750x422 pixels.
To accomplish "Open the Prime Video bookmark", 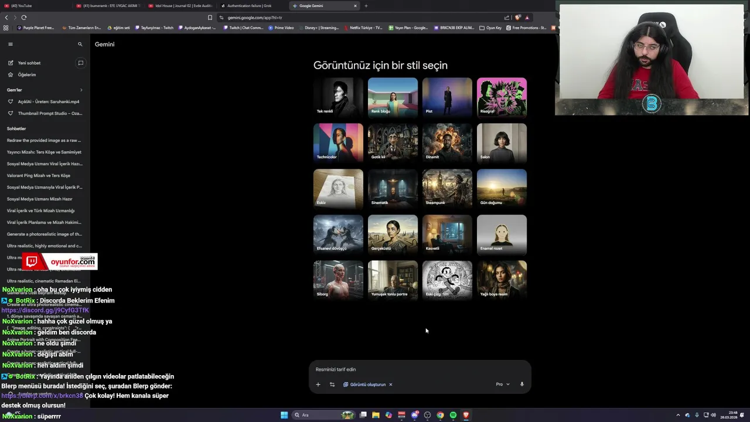I will pyautogui.click(x=281, y=28).
